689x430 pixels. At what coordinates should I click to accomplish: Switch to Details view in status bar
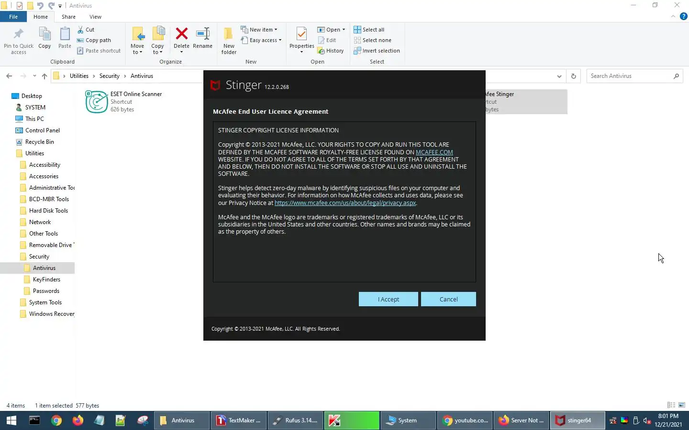pyautogui.click(x=671, y=405)
